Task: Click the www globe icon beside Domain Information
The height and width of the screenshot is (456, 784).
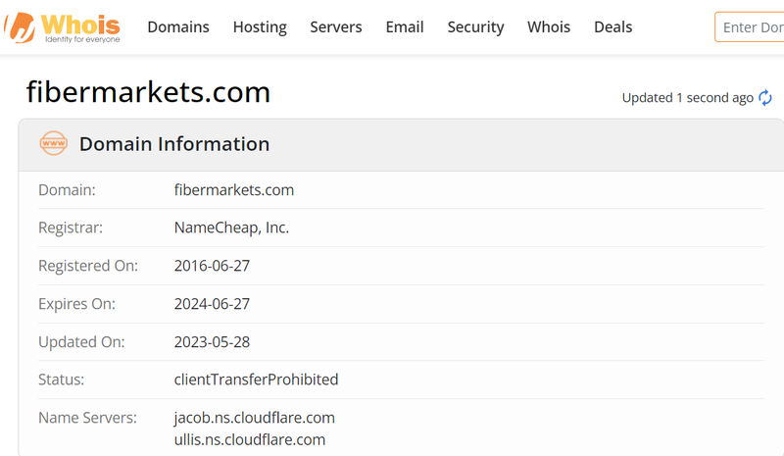Action: point(53,144)
